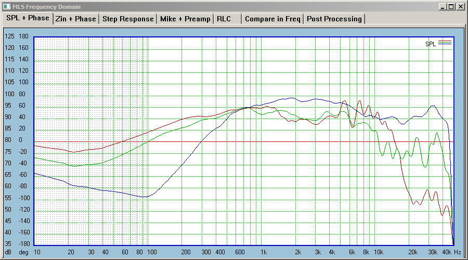
Task: Switch to the SPL + Phase tab
Action: [28, 18]
